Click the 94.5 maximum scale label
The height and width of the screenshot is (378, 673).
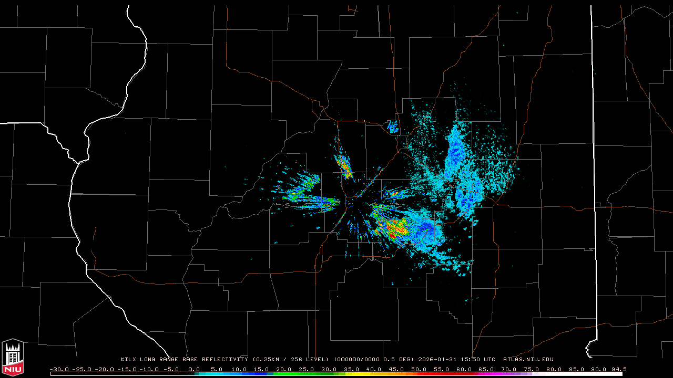tap(618, 369)
